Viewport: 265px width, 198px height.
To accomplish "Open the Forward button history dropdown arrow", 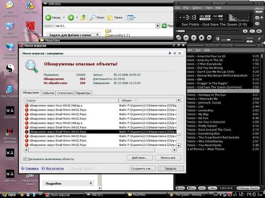I will click(77, 17).
